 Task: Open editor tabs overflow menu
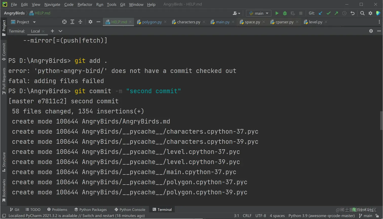coord(379,22)
